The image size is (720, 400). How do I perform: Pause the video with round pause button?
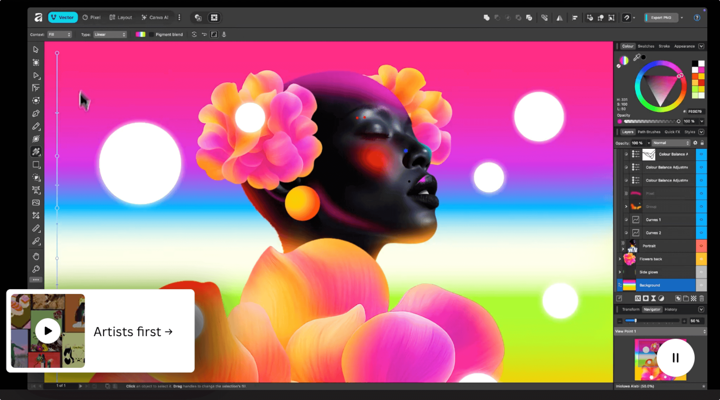[x=675, y=358]
